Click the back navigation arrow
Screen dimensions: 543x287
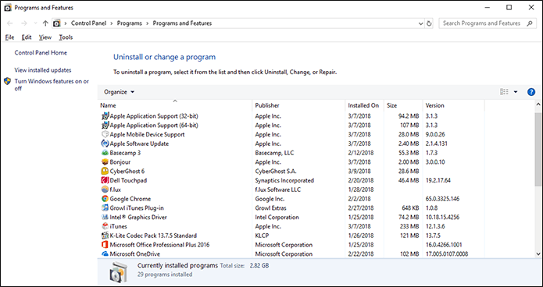pos(9,23)
